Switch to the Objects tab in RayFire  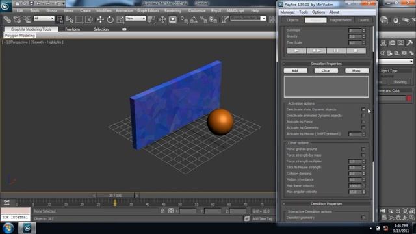click(x=292, y=20)
